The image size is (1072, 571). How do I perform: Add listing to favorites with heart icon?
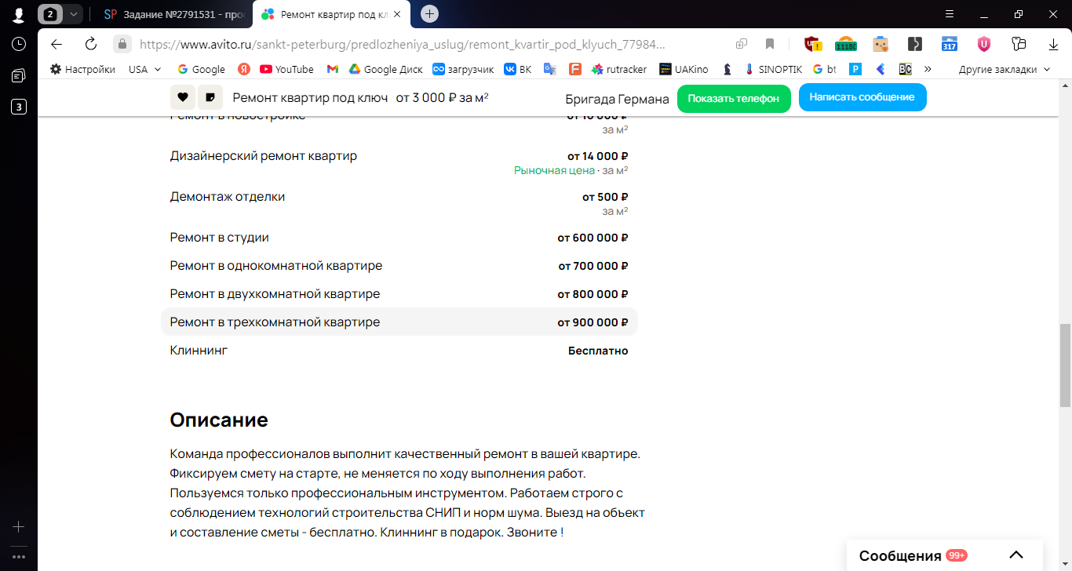coord(182,97)
